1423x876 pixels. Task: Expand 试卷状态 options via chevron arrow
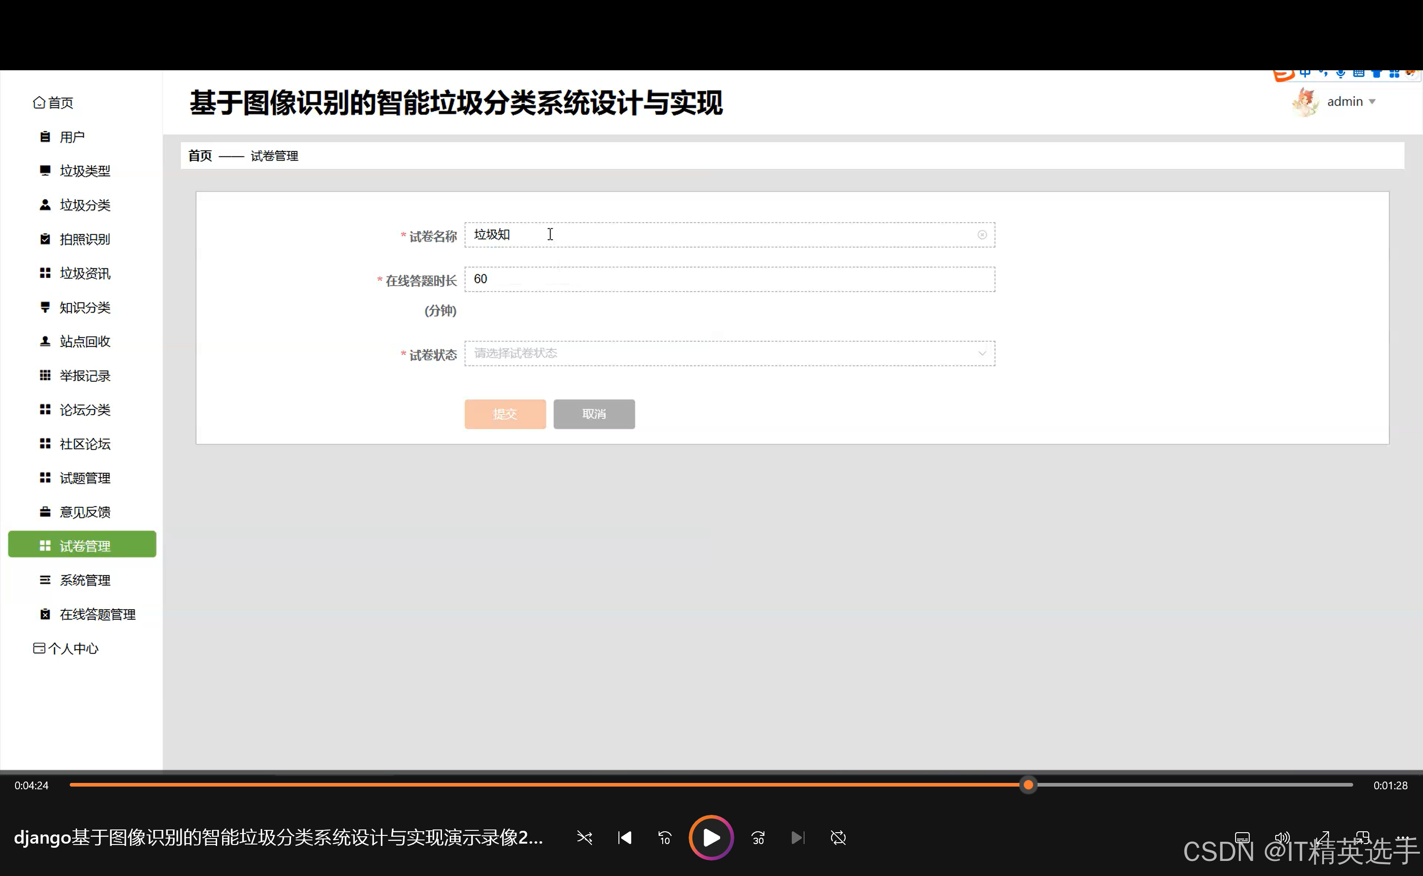(982, 354)
